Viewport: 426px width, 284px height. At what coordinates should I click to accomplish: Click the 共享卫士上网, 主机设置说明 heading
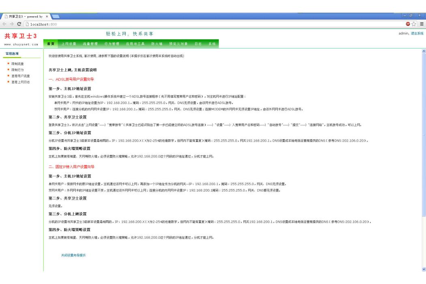click(73, 70)
